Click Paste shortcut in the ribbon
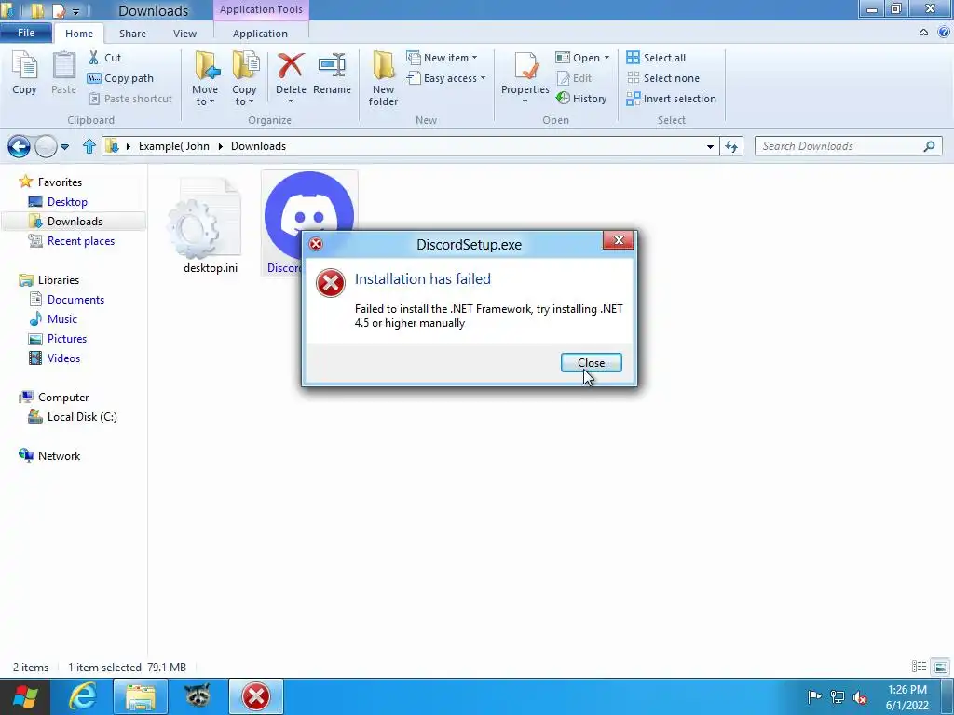The width and height of the screenshot is (954, 715). point(130,99)
